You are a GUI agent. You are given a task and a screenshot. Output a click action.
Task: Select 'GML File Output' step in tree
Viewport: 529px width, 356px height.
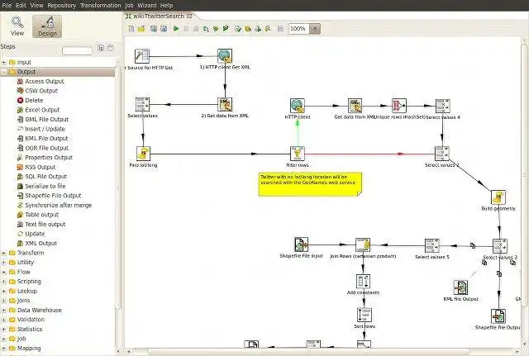pyautogui.click(x=42, y=119)
